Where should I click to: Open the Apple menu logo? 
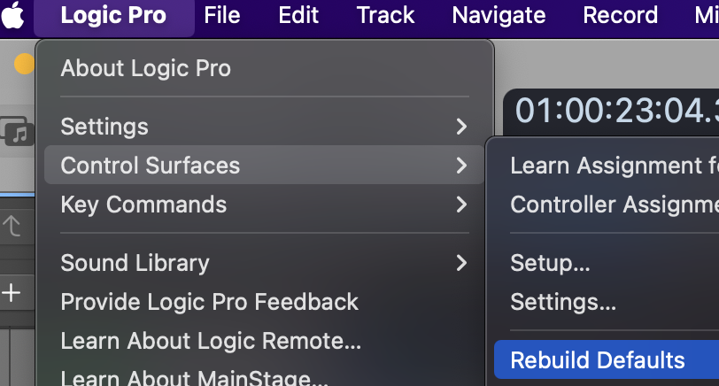point(12,15)
